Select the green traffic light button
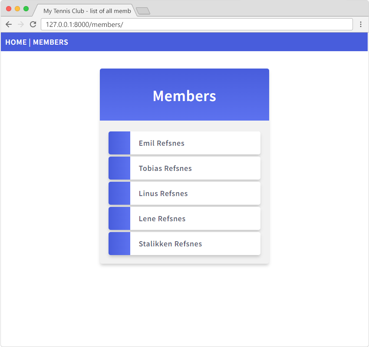 (x=26, y=8)
